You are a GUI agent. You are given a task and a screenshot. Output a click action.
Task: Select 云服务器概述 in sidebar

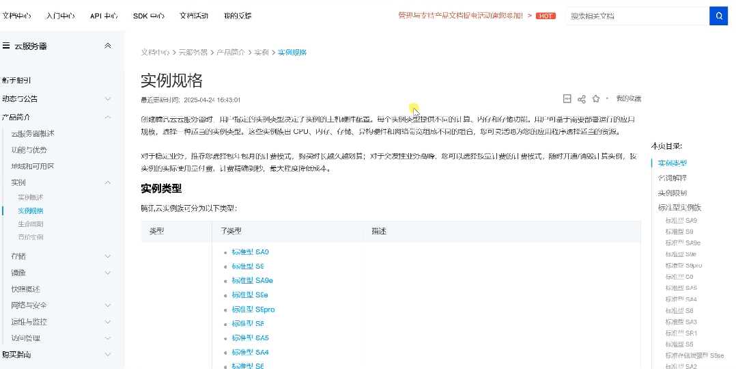coord(33,133)
